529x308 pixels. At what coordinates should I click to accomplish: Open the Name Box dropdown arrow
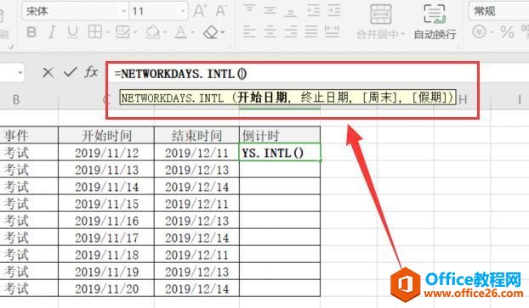20,72
